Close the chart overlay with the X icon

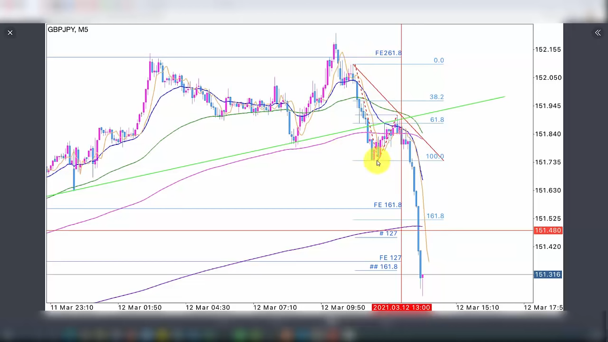pos(10,33)
